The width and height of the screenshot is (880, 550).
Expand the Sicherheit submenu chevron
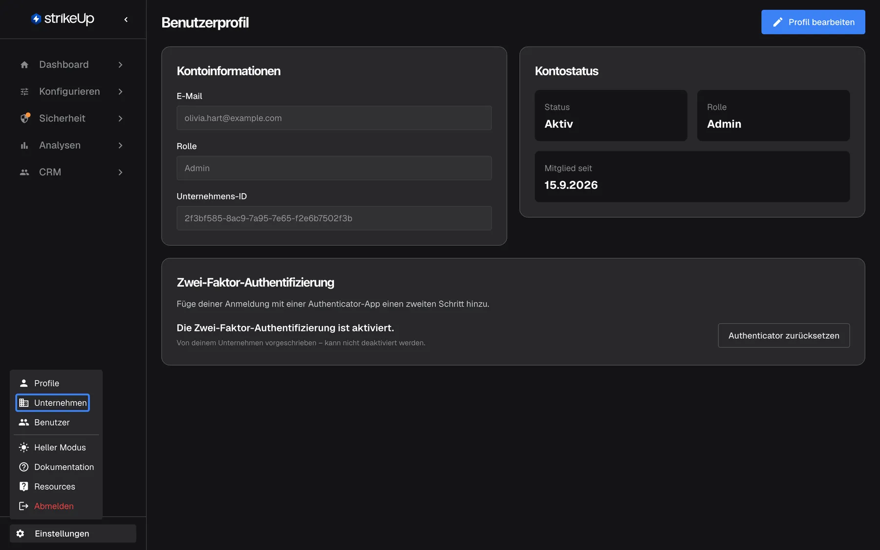point(120,118)
